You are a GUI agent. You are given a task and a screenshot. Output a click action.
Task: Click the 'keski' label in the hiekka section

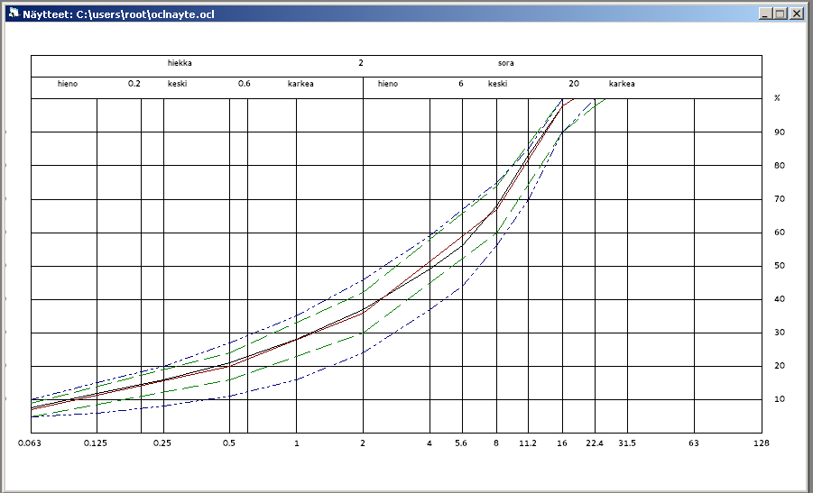click(x=177, y=84)
